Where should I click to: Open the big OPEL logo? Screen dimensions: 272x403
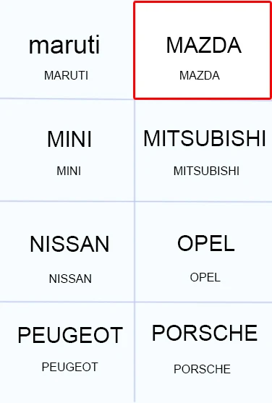[x=206, y=243]
